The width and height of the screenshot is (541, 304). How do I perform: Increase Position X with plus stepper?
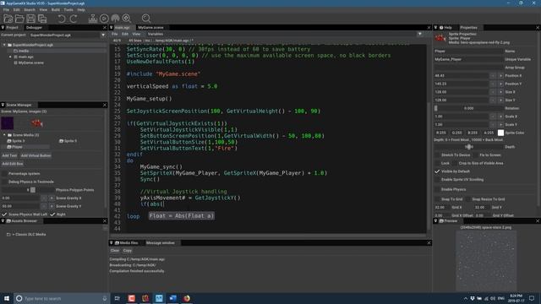point(500,75)
